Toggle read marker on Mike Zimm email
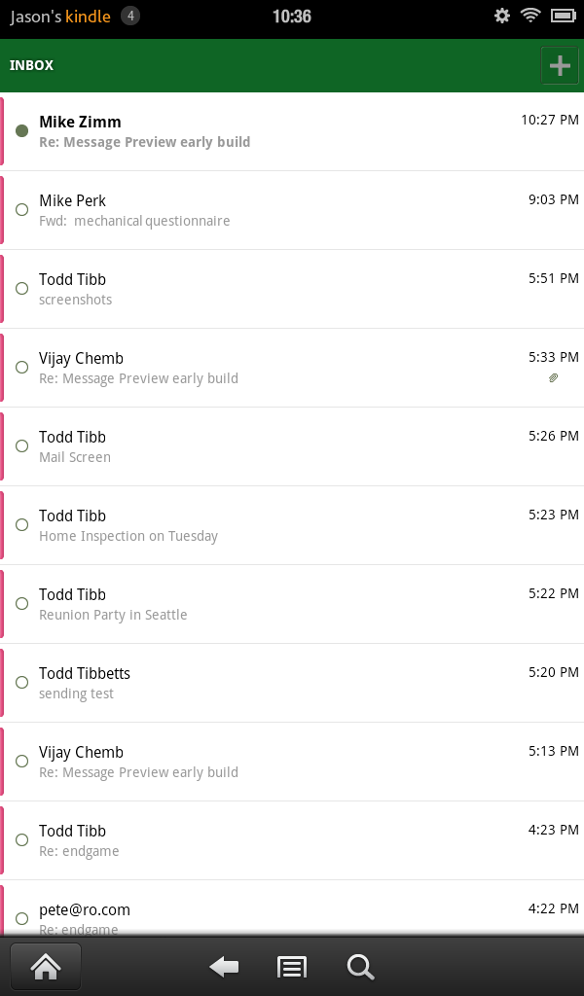 click(22, 130)
